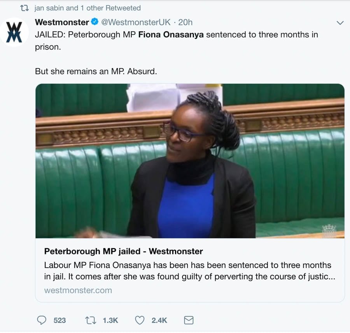The image size is (350, 333).
Task: Open the Westmonster display name
Action: coord(62,22)
